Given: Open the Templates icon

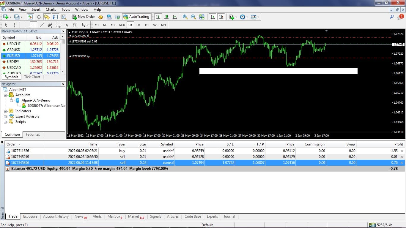Looking at the screenshot, I should click(x=254, y=17).
